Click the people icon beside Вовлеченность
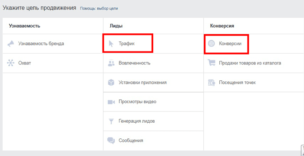 [x=111, y=63]
